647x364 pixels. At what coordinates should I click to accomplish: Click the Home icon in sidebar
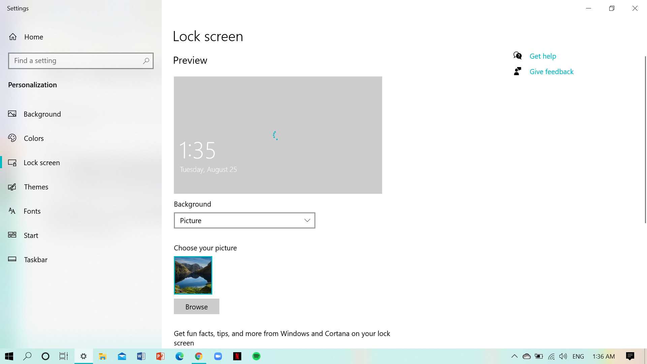[13, 37]
